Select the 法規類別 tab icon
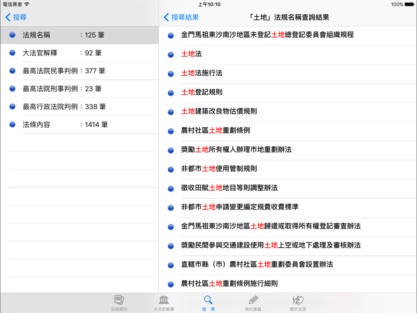417x313 pixels. 119,299
